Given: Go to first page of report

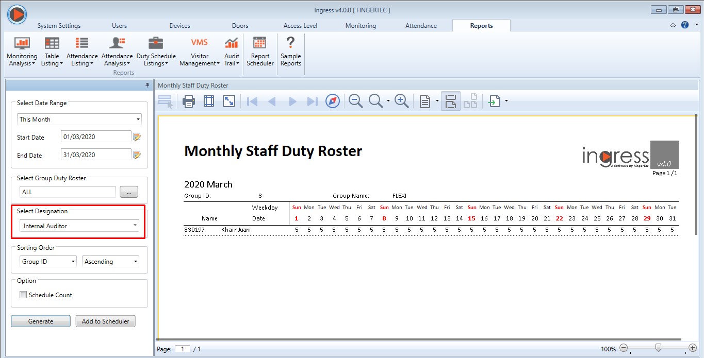Looking at the screenshot, I should click(252, 101).
